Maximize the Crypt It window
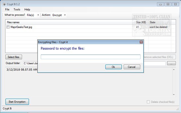 pyautogui.click(x=168, y=4)
